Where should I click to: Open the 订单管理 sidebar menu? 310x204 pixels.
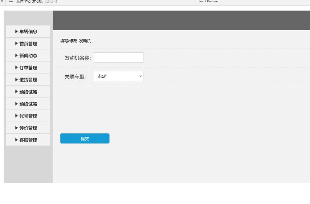tap(28, 67)
